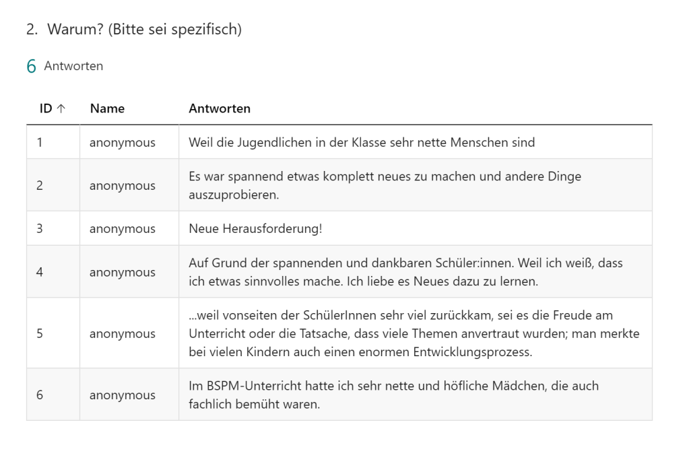
Task: Select the ID cell of row 6
Action: (x=40, y=395)
